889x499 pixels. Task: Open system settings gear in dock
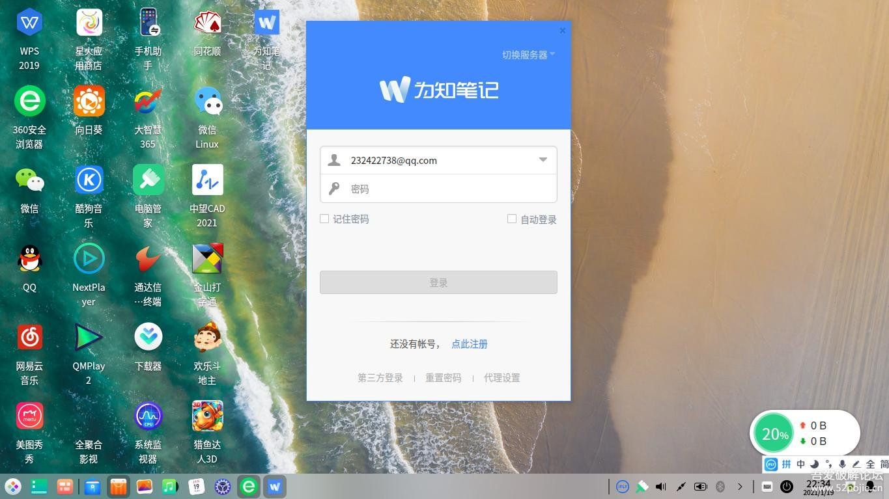tap(223, 486)
